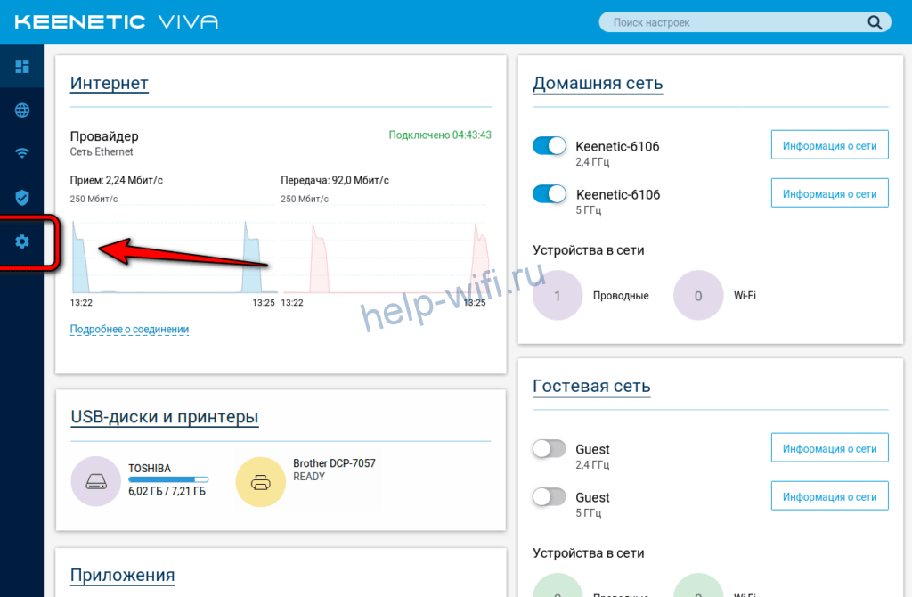Viewport: 912px width, 597px height.
Task: Disable the Keenetic-6106 5 ГГц network
Action: click(549, 193)
